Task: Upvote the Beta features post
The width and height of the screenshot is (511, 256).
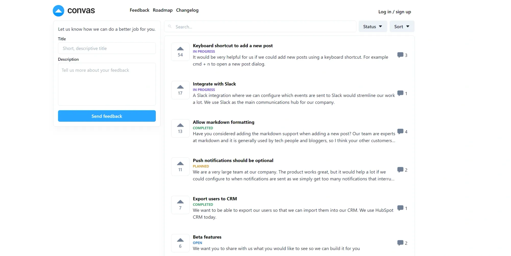Action: click(180, 243)
